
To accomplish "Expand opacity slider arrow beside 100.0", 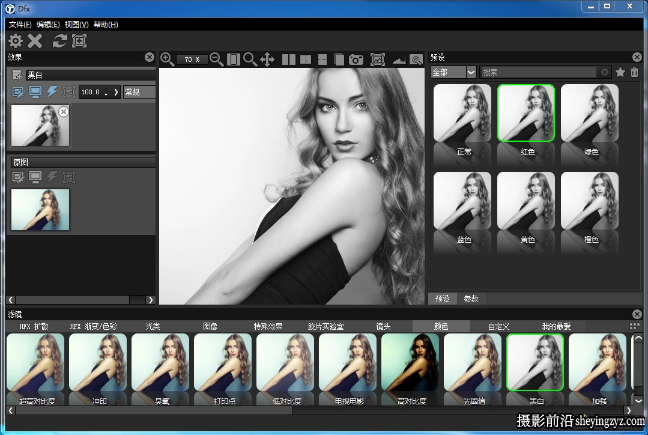I will 116,92.
